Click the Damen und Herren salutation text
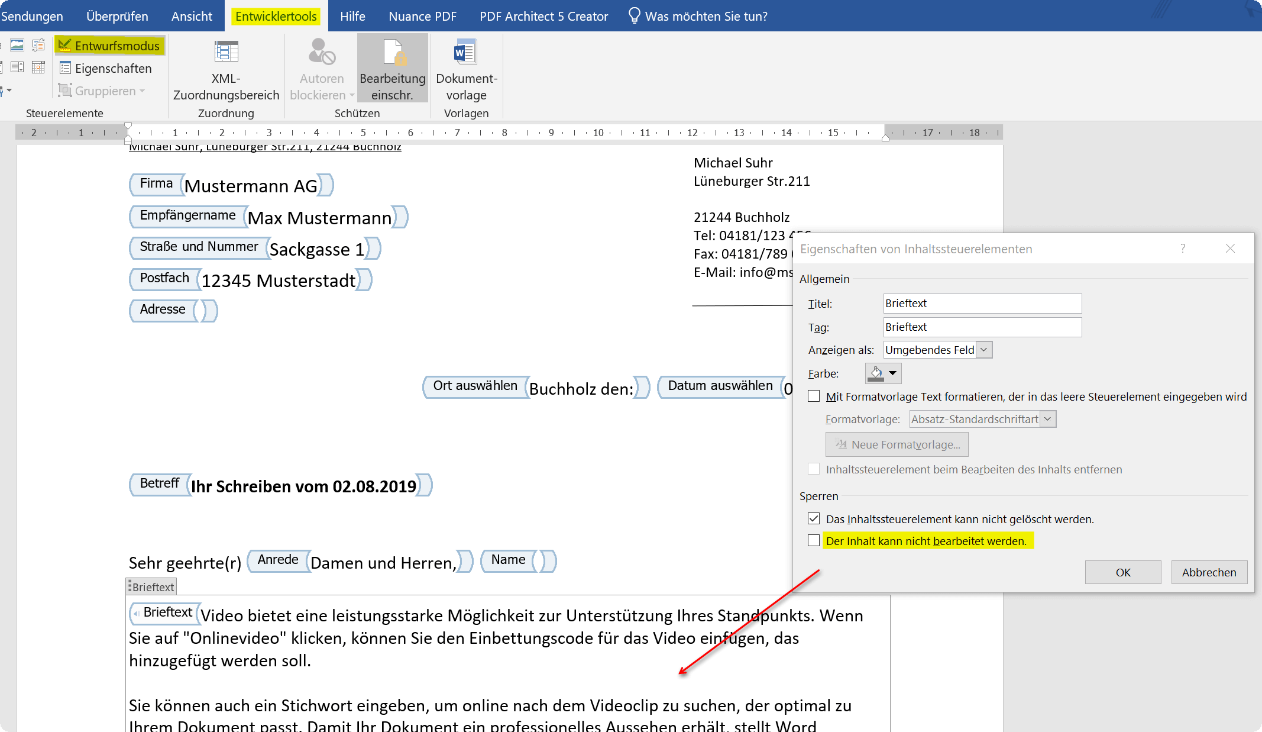The height and width of the screenshot is (732, 1262). (x=384, y=563)
